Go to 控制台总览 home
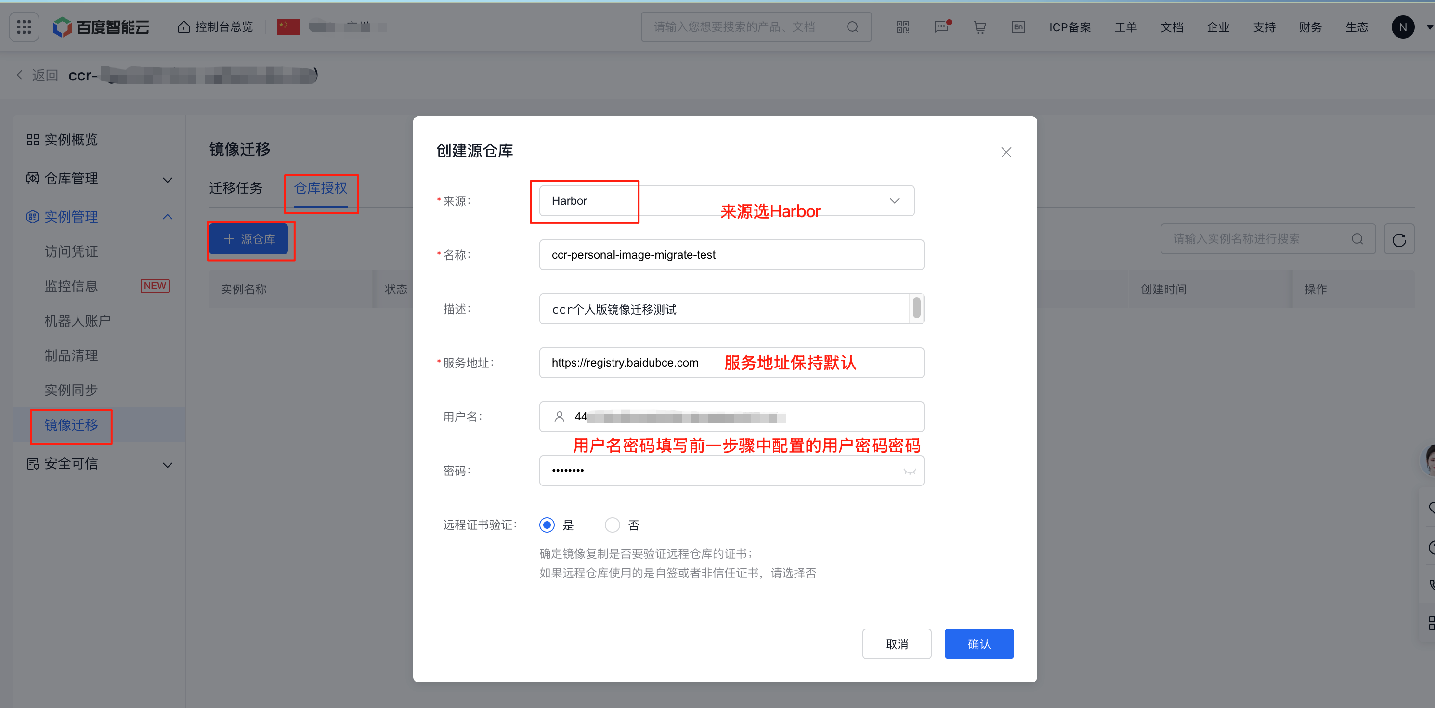 (x=215, y=27)
